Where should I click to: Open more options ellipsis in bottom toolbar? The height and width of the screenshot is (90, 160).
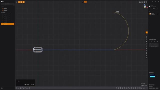146,88
